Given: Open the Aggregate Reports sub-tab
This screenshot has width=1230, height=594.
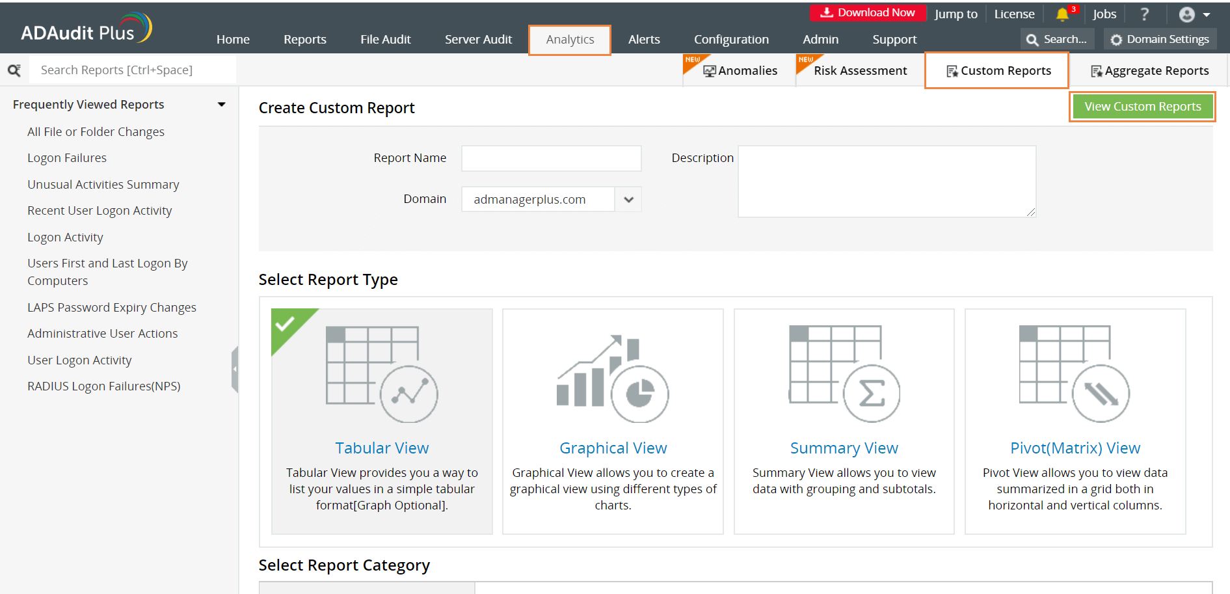Looking at the screenshot, I should (x=1149, y=70).
